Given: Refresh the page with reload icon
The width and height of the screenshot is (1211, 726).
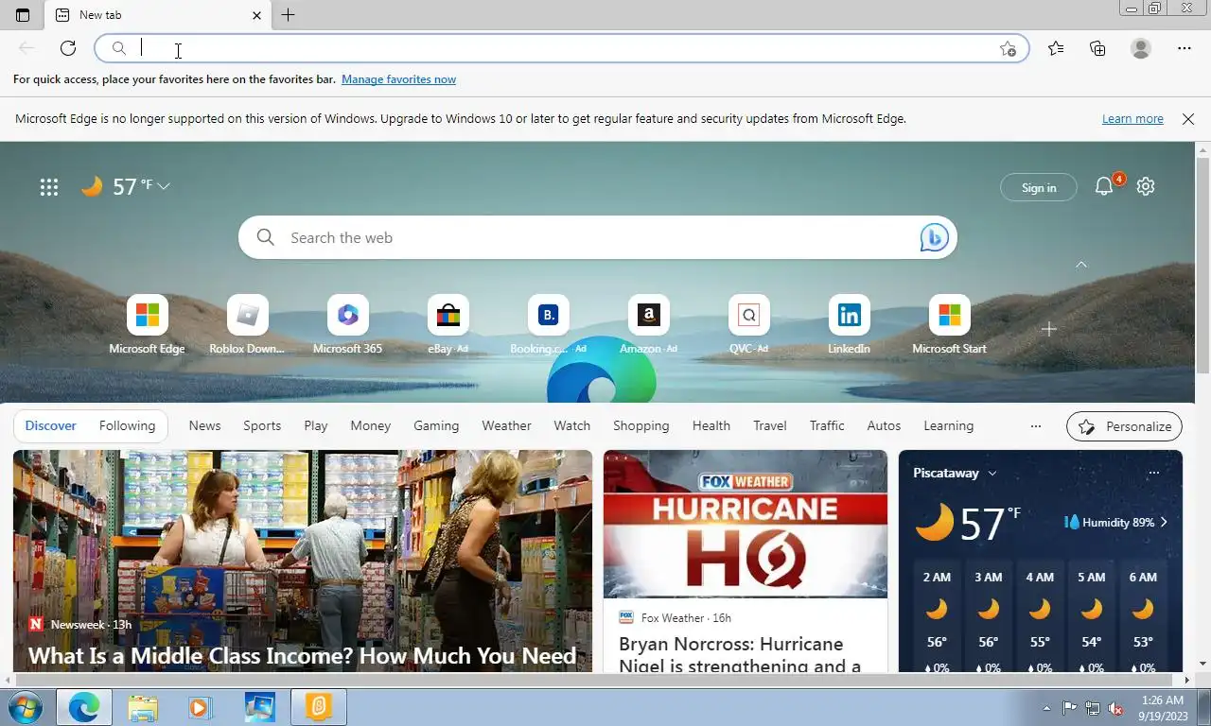Looking at the screenshot, I should point(68,48).
